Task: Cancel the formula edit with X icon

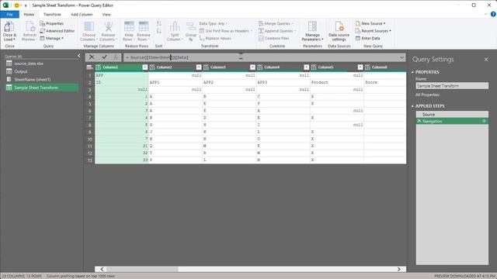Action: [x=92, y=57]
